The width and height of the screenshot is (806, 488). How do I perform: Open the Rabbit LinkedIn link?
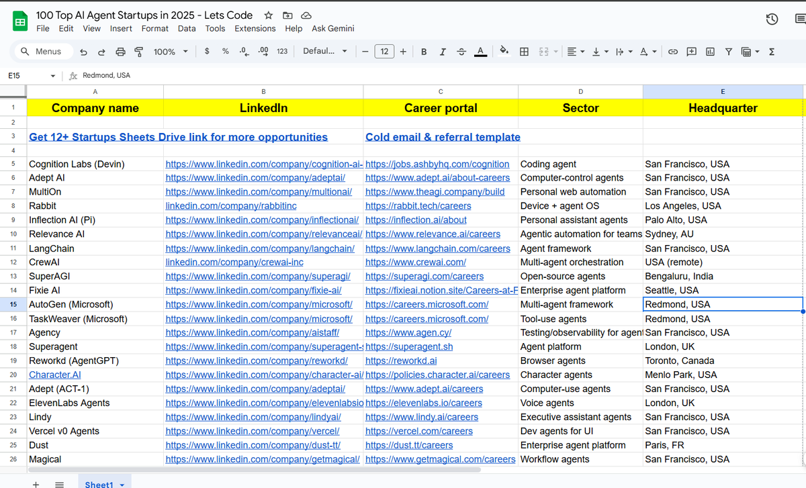coord(231,206)
